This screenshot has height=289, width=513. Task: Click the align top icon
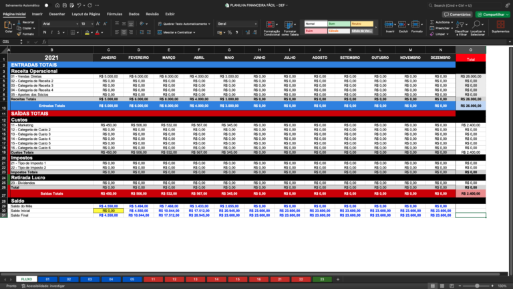117,23
